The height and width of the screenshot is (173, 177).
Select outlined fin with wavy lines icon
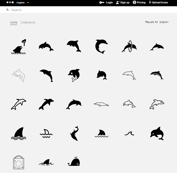click(x=46, y=133)
